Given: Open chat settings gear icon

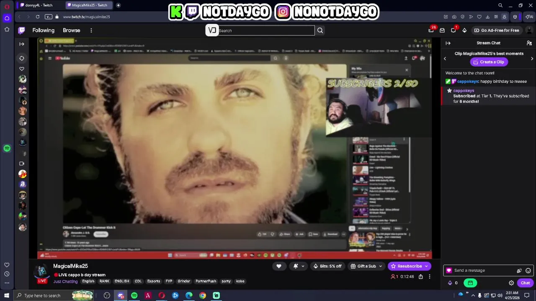Looking at the screenshot, I should [511, 283].
